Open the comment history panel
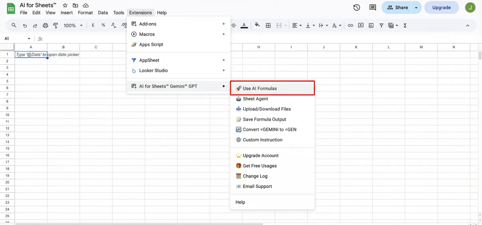Screen dimensions: 482x225 (372, 7)
